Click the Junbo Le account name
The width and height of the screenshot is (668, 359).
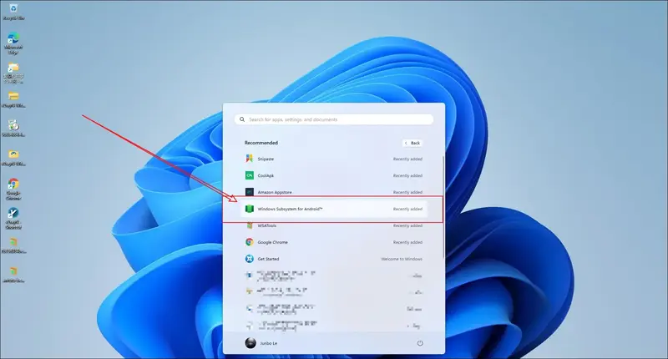click(x=268, y=343)
